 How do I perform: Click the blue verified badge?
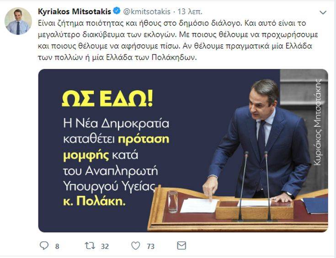point(117,10)
